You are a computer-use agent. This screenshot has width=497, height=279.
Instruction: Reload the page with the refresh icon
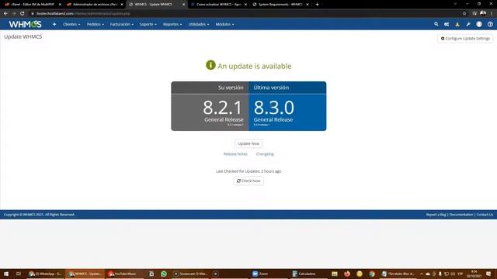(23, 14)
